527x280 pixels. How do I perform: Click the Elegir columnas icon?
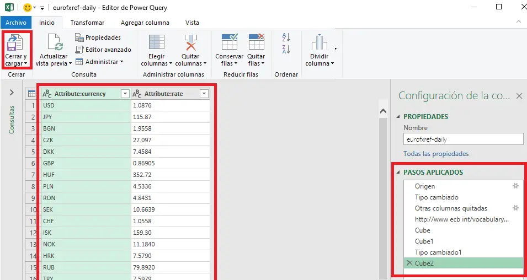click(156, 42)
